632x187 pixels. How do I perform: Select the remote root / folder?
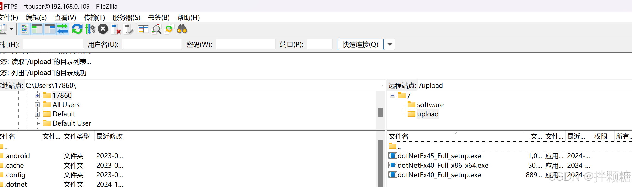[x=409, y=96]
